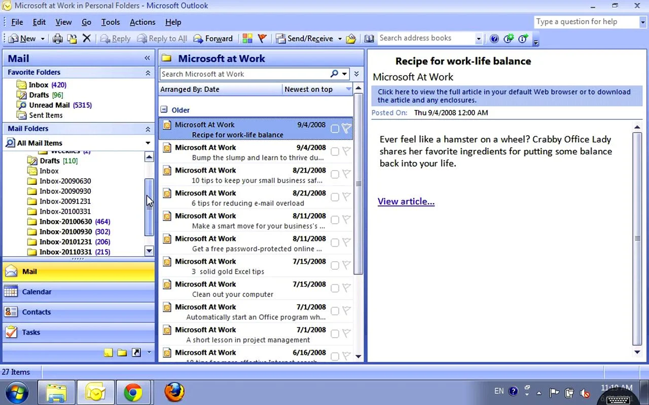This screenshot has width=649, height=405.
Task: Click the Forward toolbar button
Action: (213, 38)
